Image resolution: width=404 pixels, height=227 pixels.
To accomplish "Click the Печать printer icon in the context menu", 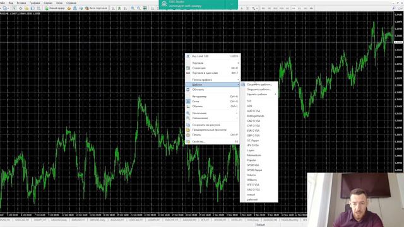I will 188,134.
